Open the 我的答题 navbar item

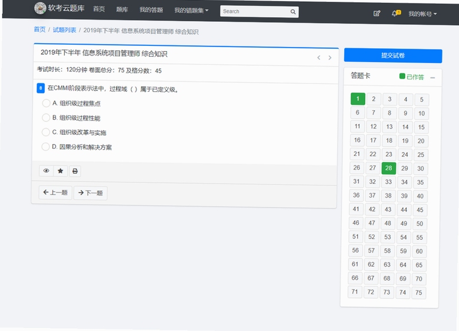tap(151, 10)
